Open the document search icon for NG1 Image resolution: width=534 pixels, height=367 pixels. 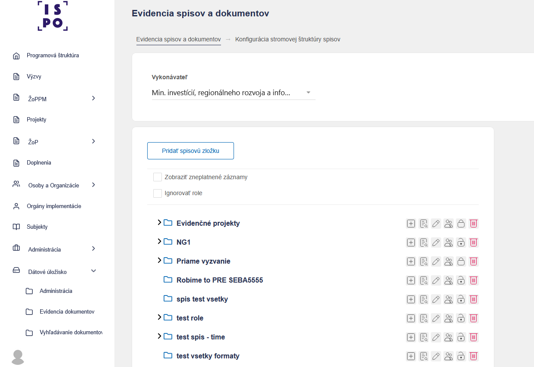tap(423, 243)
